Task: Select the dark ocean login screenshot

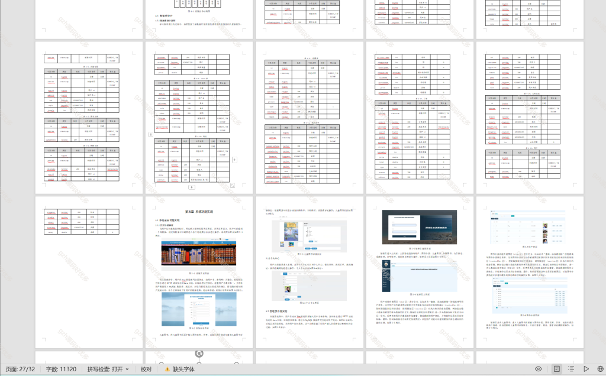Action: coord(420,227)
